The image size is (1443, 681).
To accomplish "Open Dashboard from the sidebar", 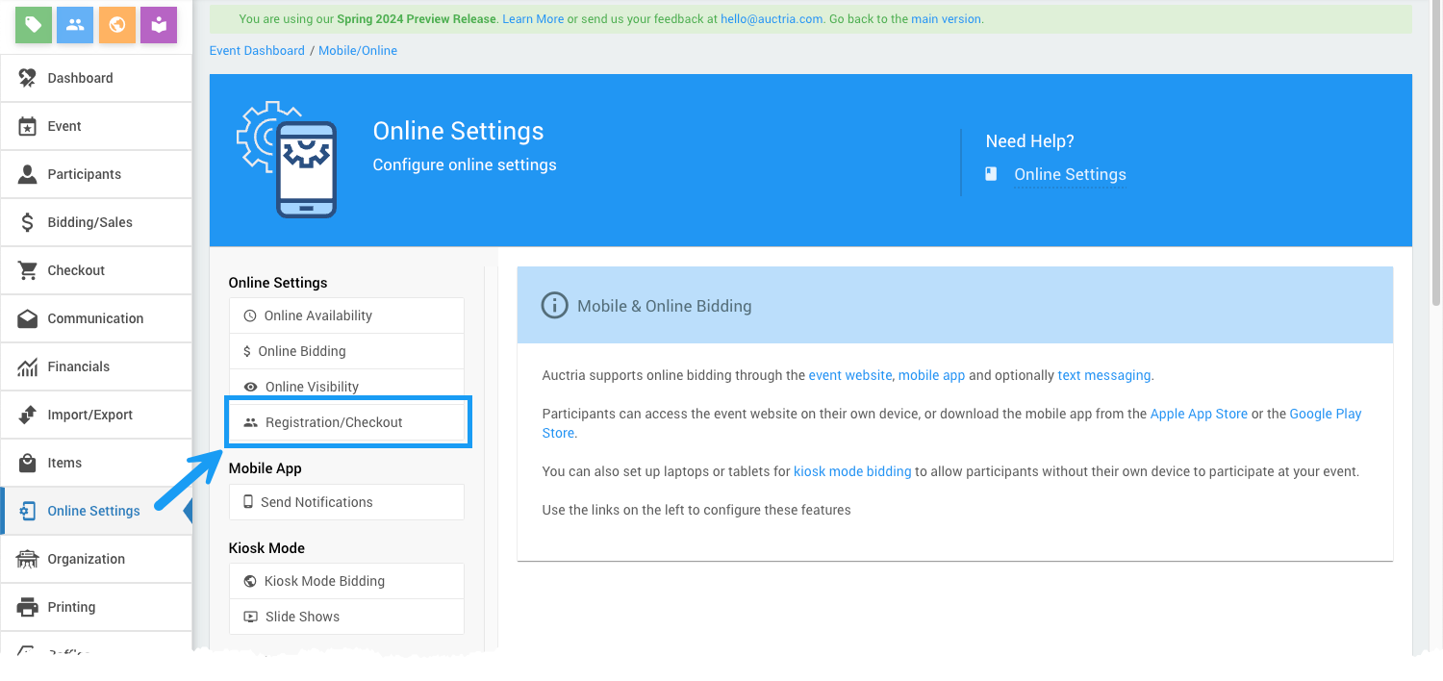I will point(80,78).
